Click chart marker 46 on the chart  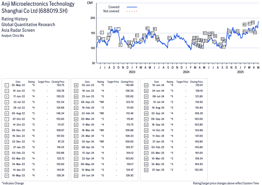click(244, 25)
